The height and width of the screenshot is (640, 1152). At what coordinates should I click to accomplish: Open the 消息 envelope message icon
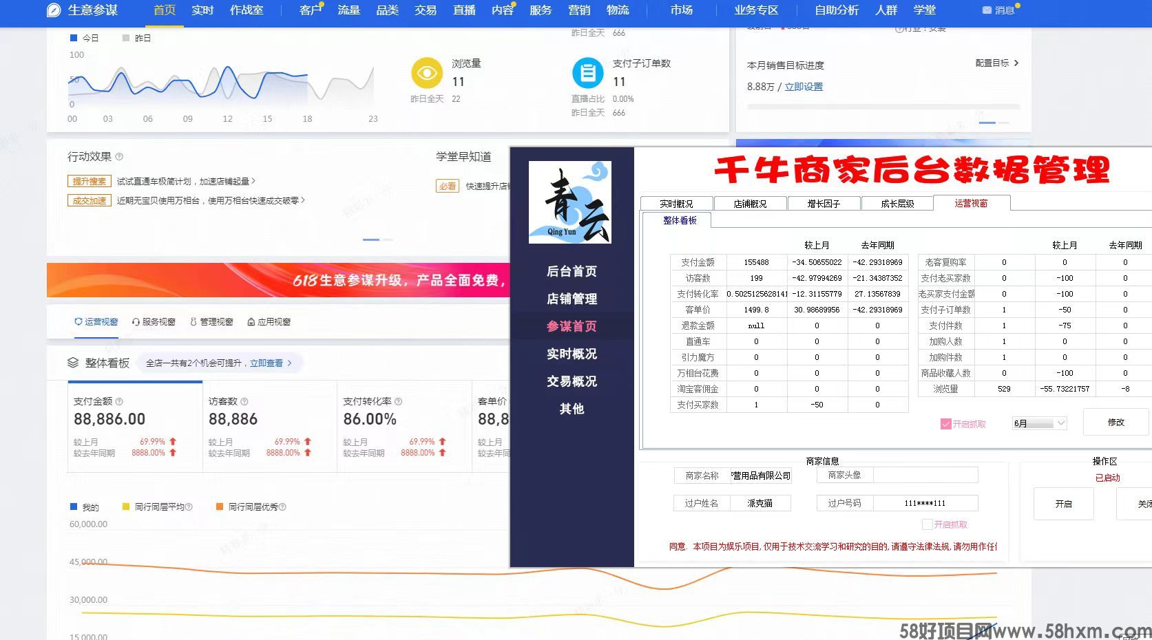[x=987, y=10]
